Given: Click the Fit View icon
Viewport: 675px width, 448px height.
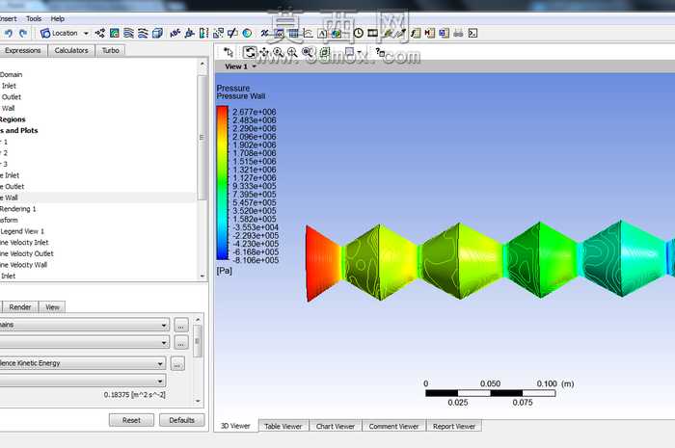Looking at the screenshot, I should pos(307,52).
